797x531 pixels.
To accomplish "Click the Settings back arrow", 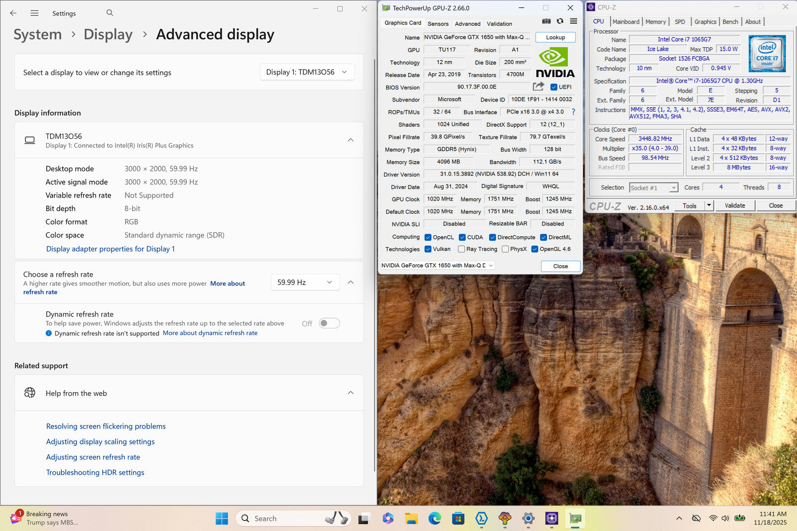I will 13,13.
